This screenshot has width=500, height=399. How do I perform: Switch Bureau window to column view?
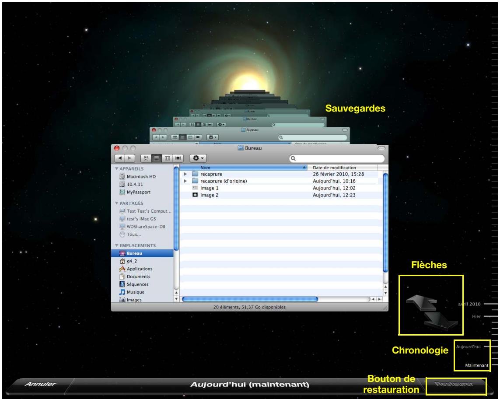[167, 158]
